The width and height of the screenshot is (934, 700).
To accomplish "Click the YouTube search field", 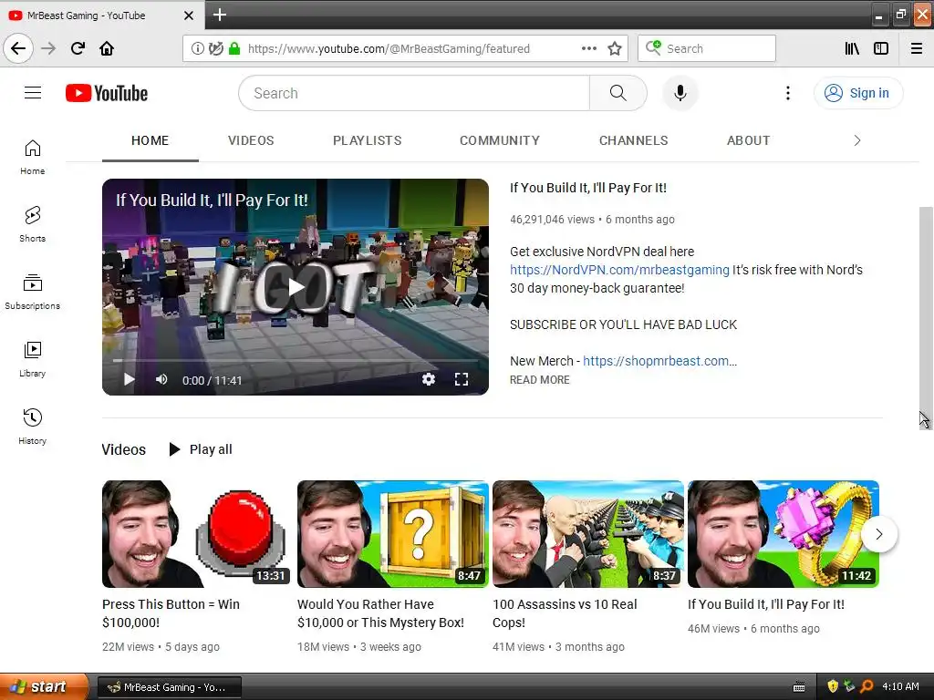I will pos(414,93).
